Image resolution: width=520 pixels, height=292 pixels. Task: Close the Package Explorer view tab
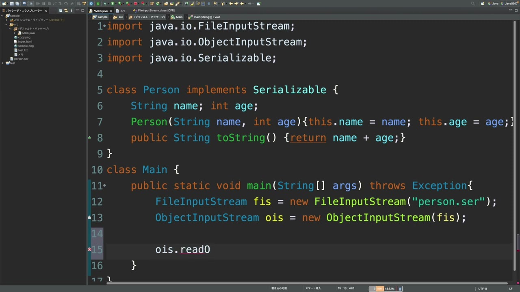click(x=46, y=11)
